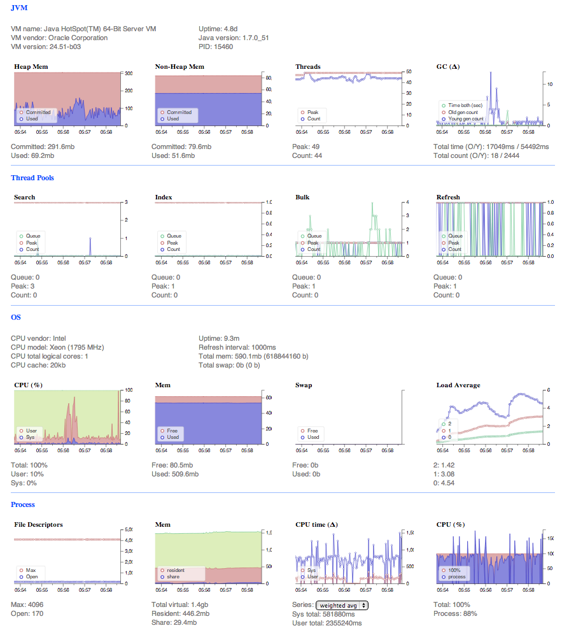Click Peak legend marker in Threads chart
569x628 pixels.
tap(303, 113)
